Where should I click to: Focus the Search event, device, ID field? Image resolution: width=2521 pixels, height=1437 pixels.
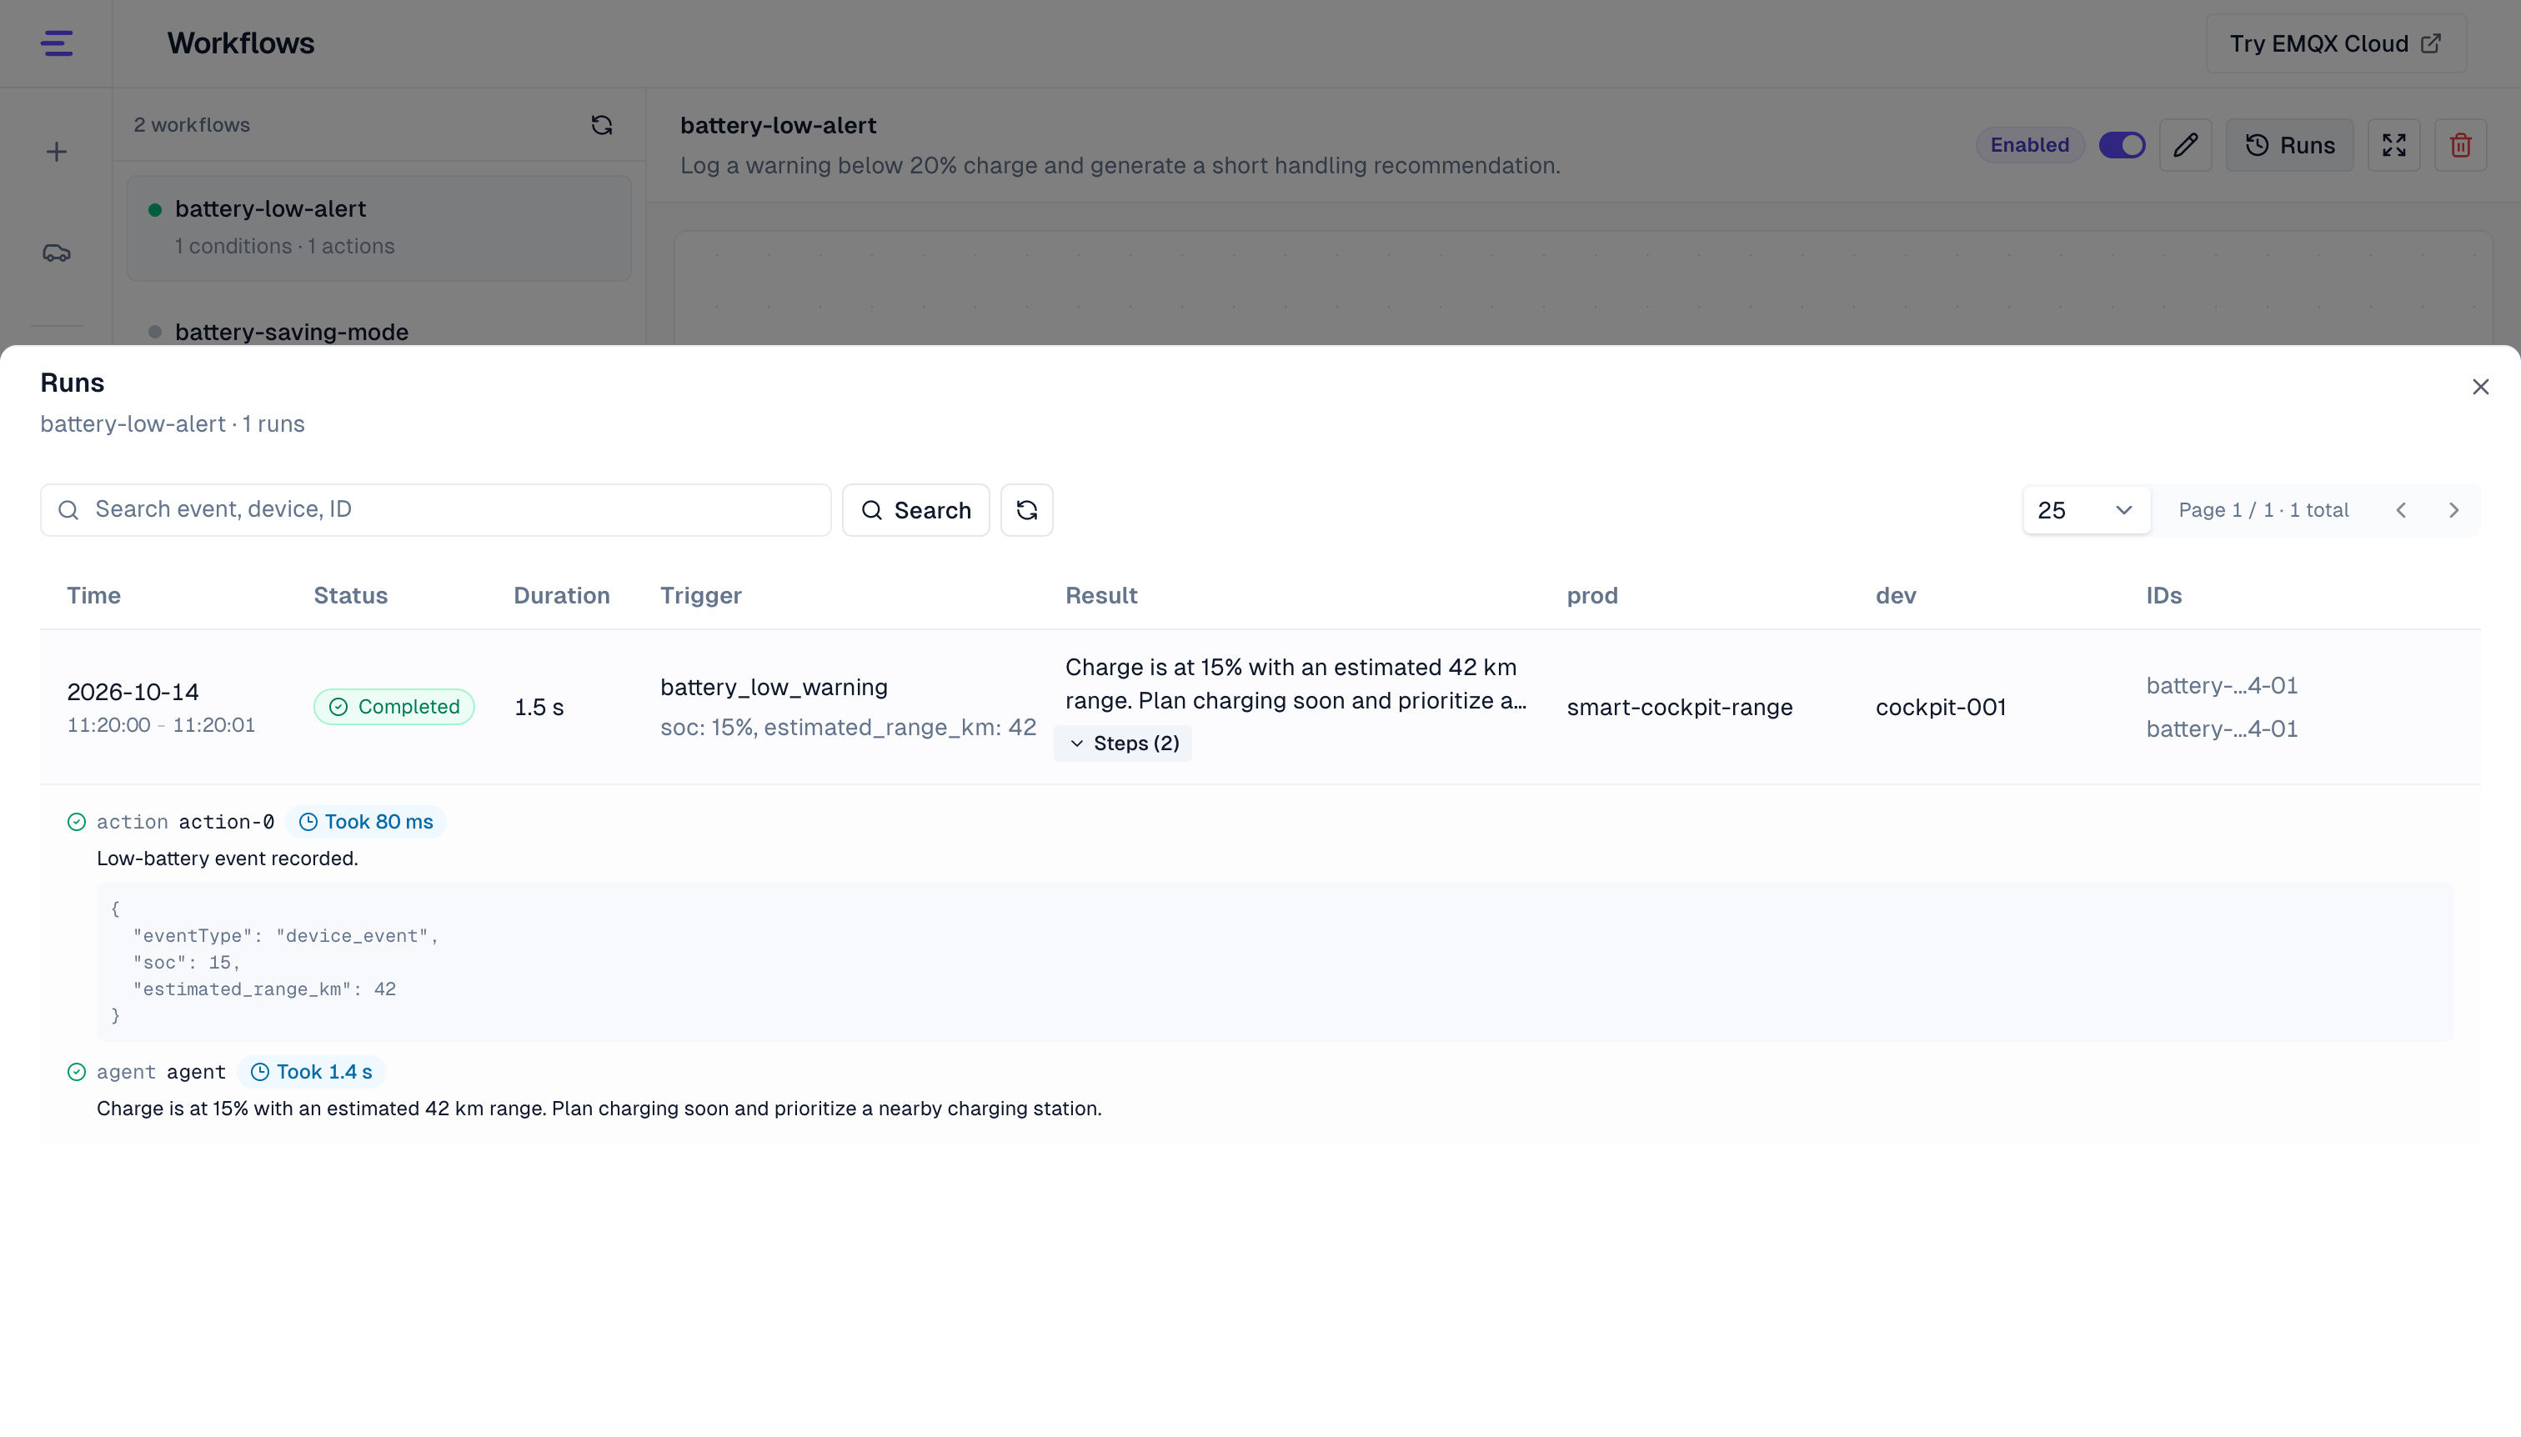click(435, 510)
